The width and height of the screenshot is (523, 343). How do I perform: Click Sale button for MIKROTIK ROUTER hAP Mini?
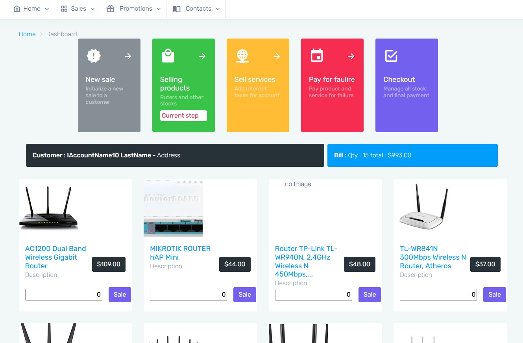[x=245, y=295]
